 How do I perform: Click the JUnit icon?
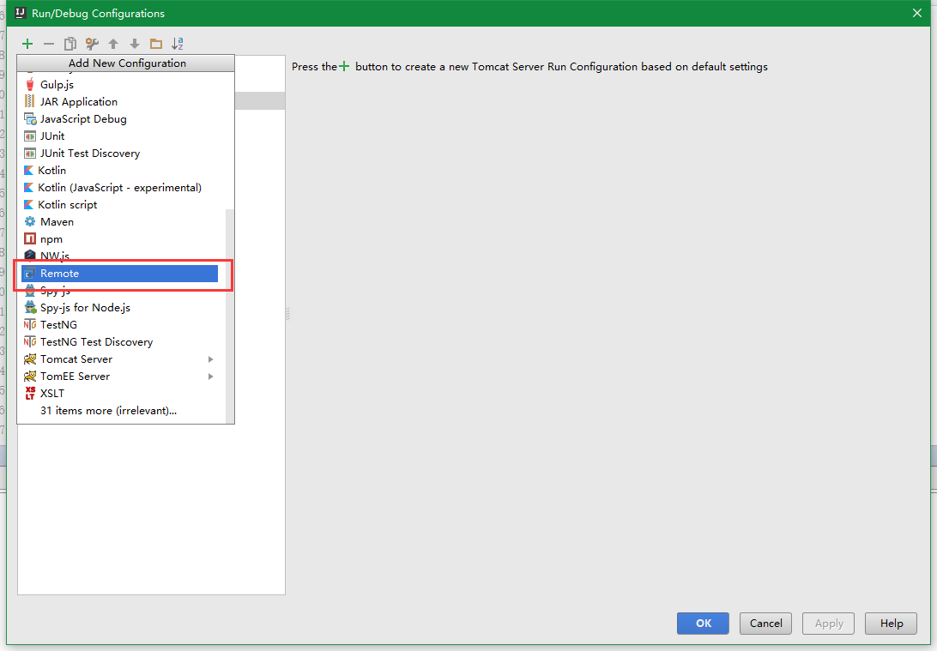click(30, 136)
